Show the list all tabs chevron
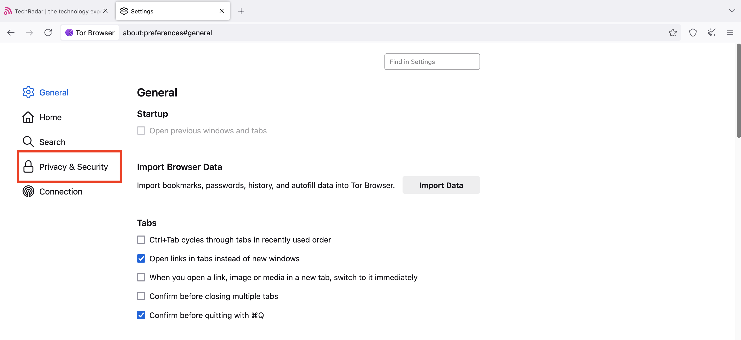Screen dimensions: 741x340 [732, 11]
